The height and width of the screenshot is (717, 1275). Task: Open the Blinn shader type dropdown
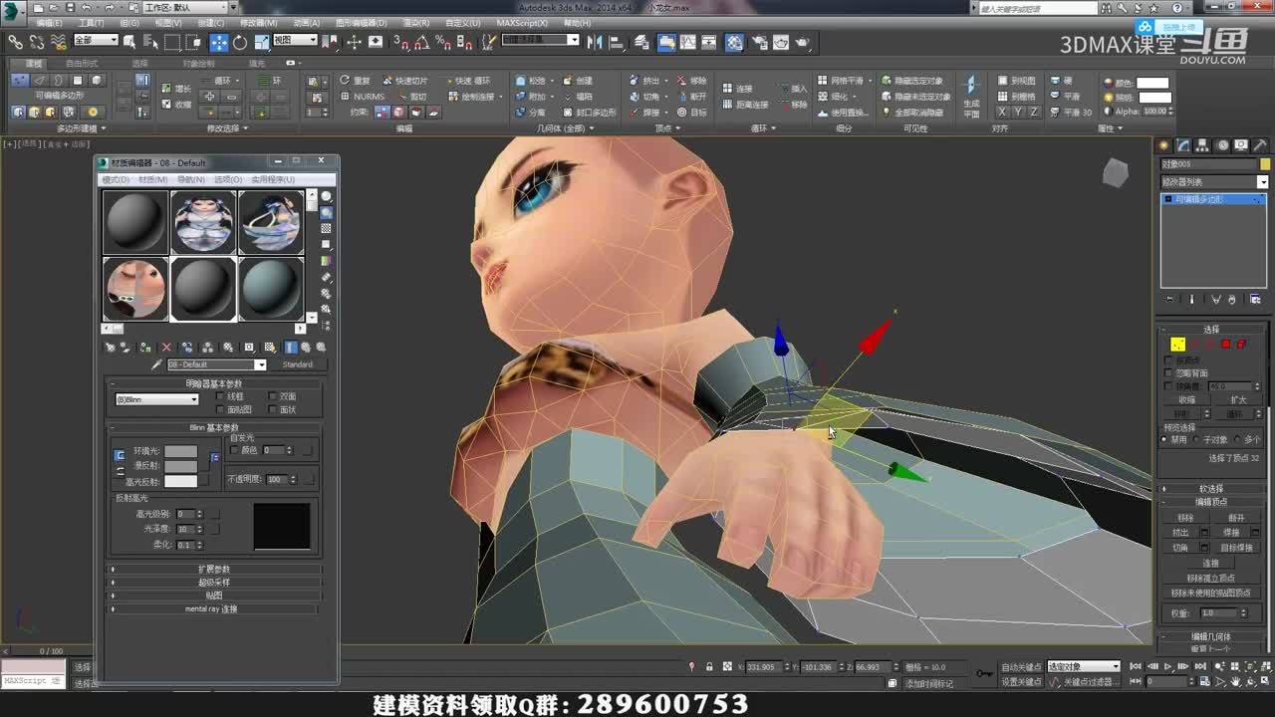157,399
